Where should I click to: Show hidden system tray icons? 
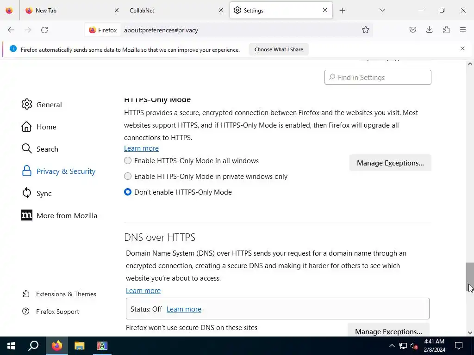392,346
